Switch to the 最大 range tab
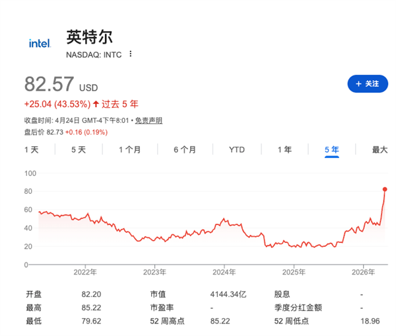 point(379,150)
